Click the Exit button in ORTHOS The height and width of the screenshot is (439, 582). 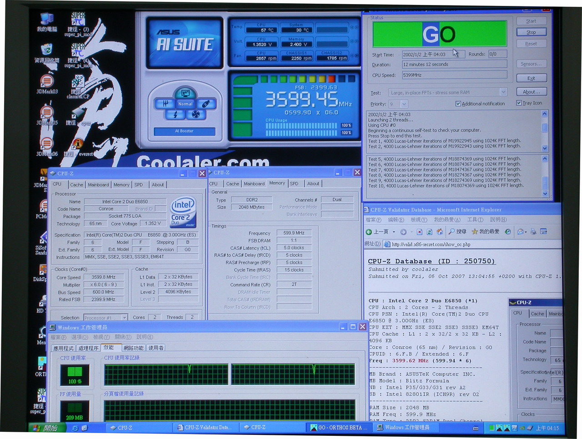[x=531, y=78]
